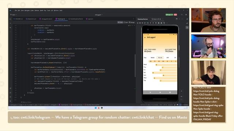Open the JetLagged project dropdown
The image size is (234, 131).
pos(99,15)
